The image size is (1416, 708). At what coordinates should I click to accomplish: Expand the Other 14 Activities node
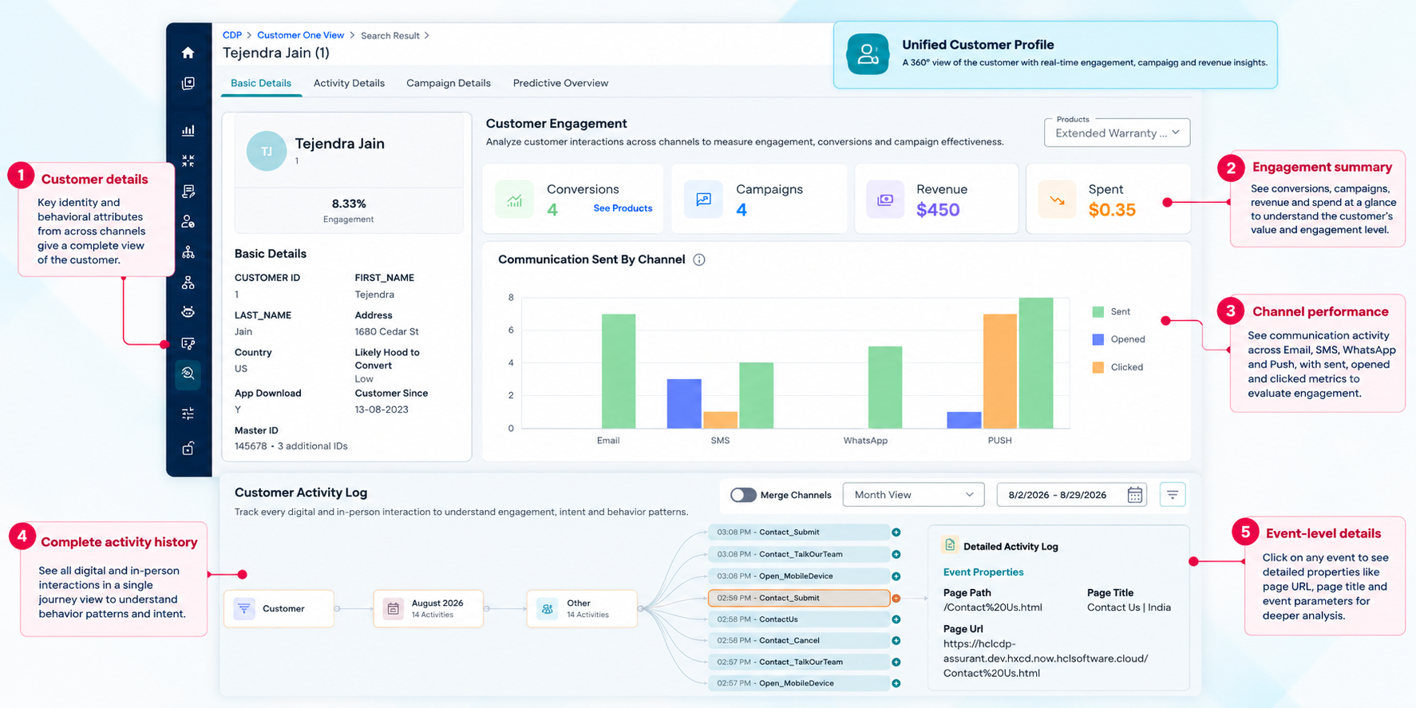click(x=582, y=608)
